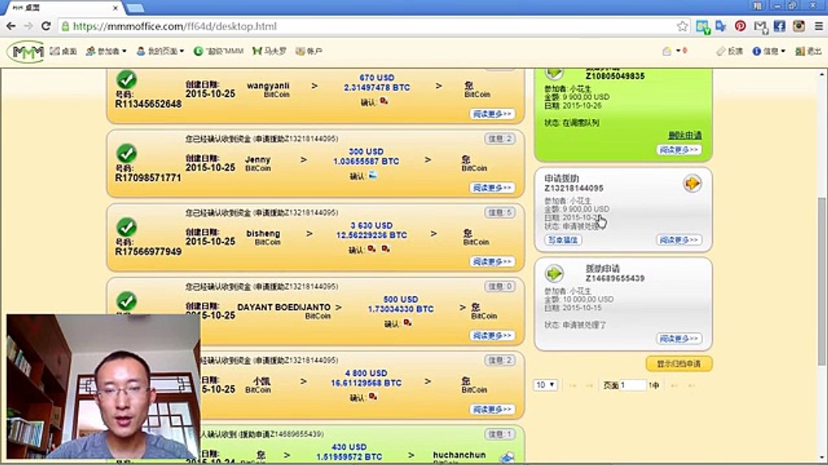Click the green check on order R11345652648
The width and height of the screenshot is (828, 465).
(x=126, y=79)
